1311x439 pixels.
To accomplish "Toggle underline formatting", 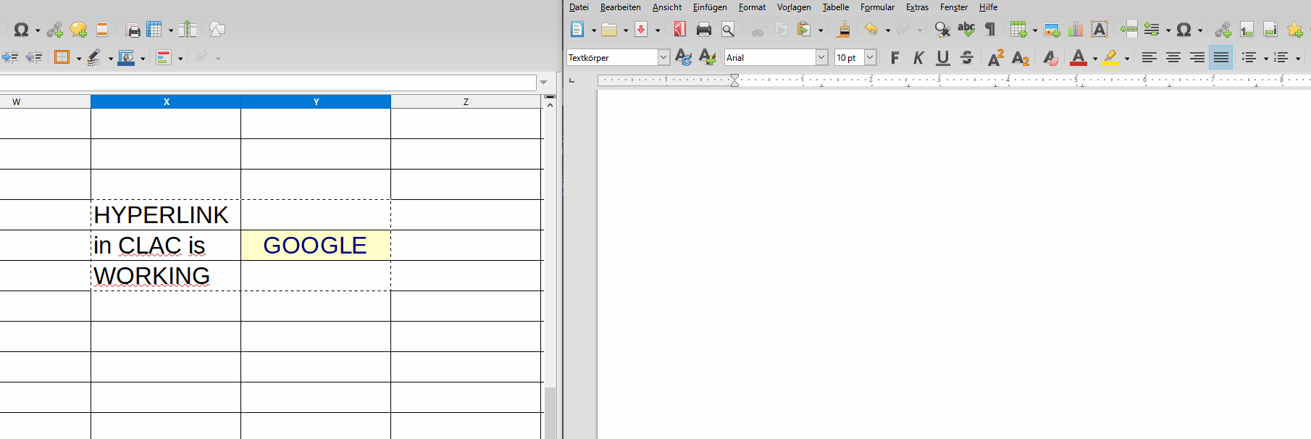I will (x=942, y=58).
